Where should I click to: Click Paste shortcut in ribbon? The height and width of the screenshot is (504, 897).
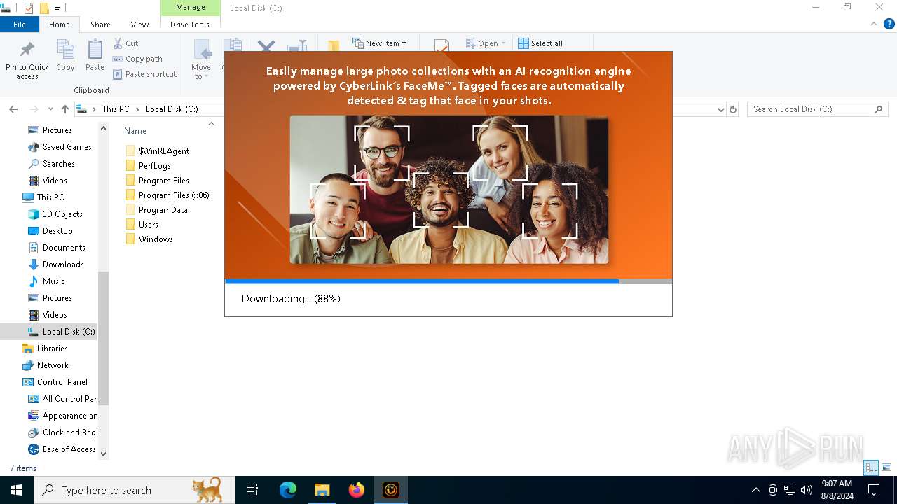[144, 74]
